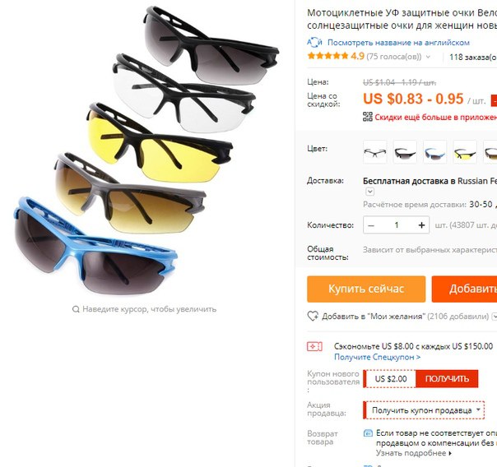The height and width of the screenshot is (467, 497).
Task: Open the seller coupon dropdown
Action: pos(424,410)
